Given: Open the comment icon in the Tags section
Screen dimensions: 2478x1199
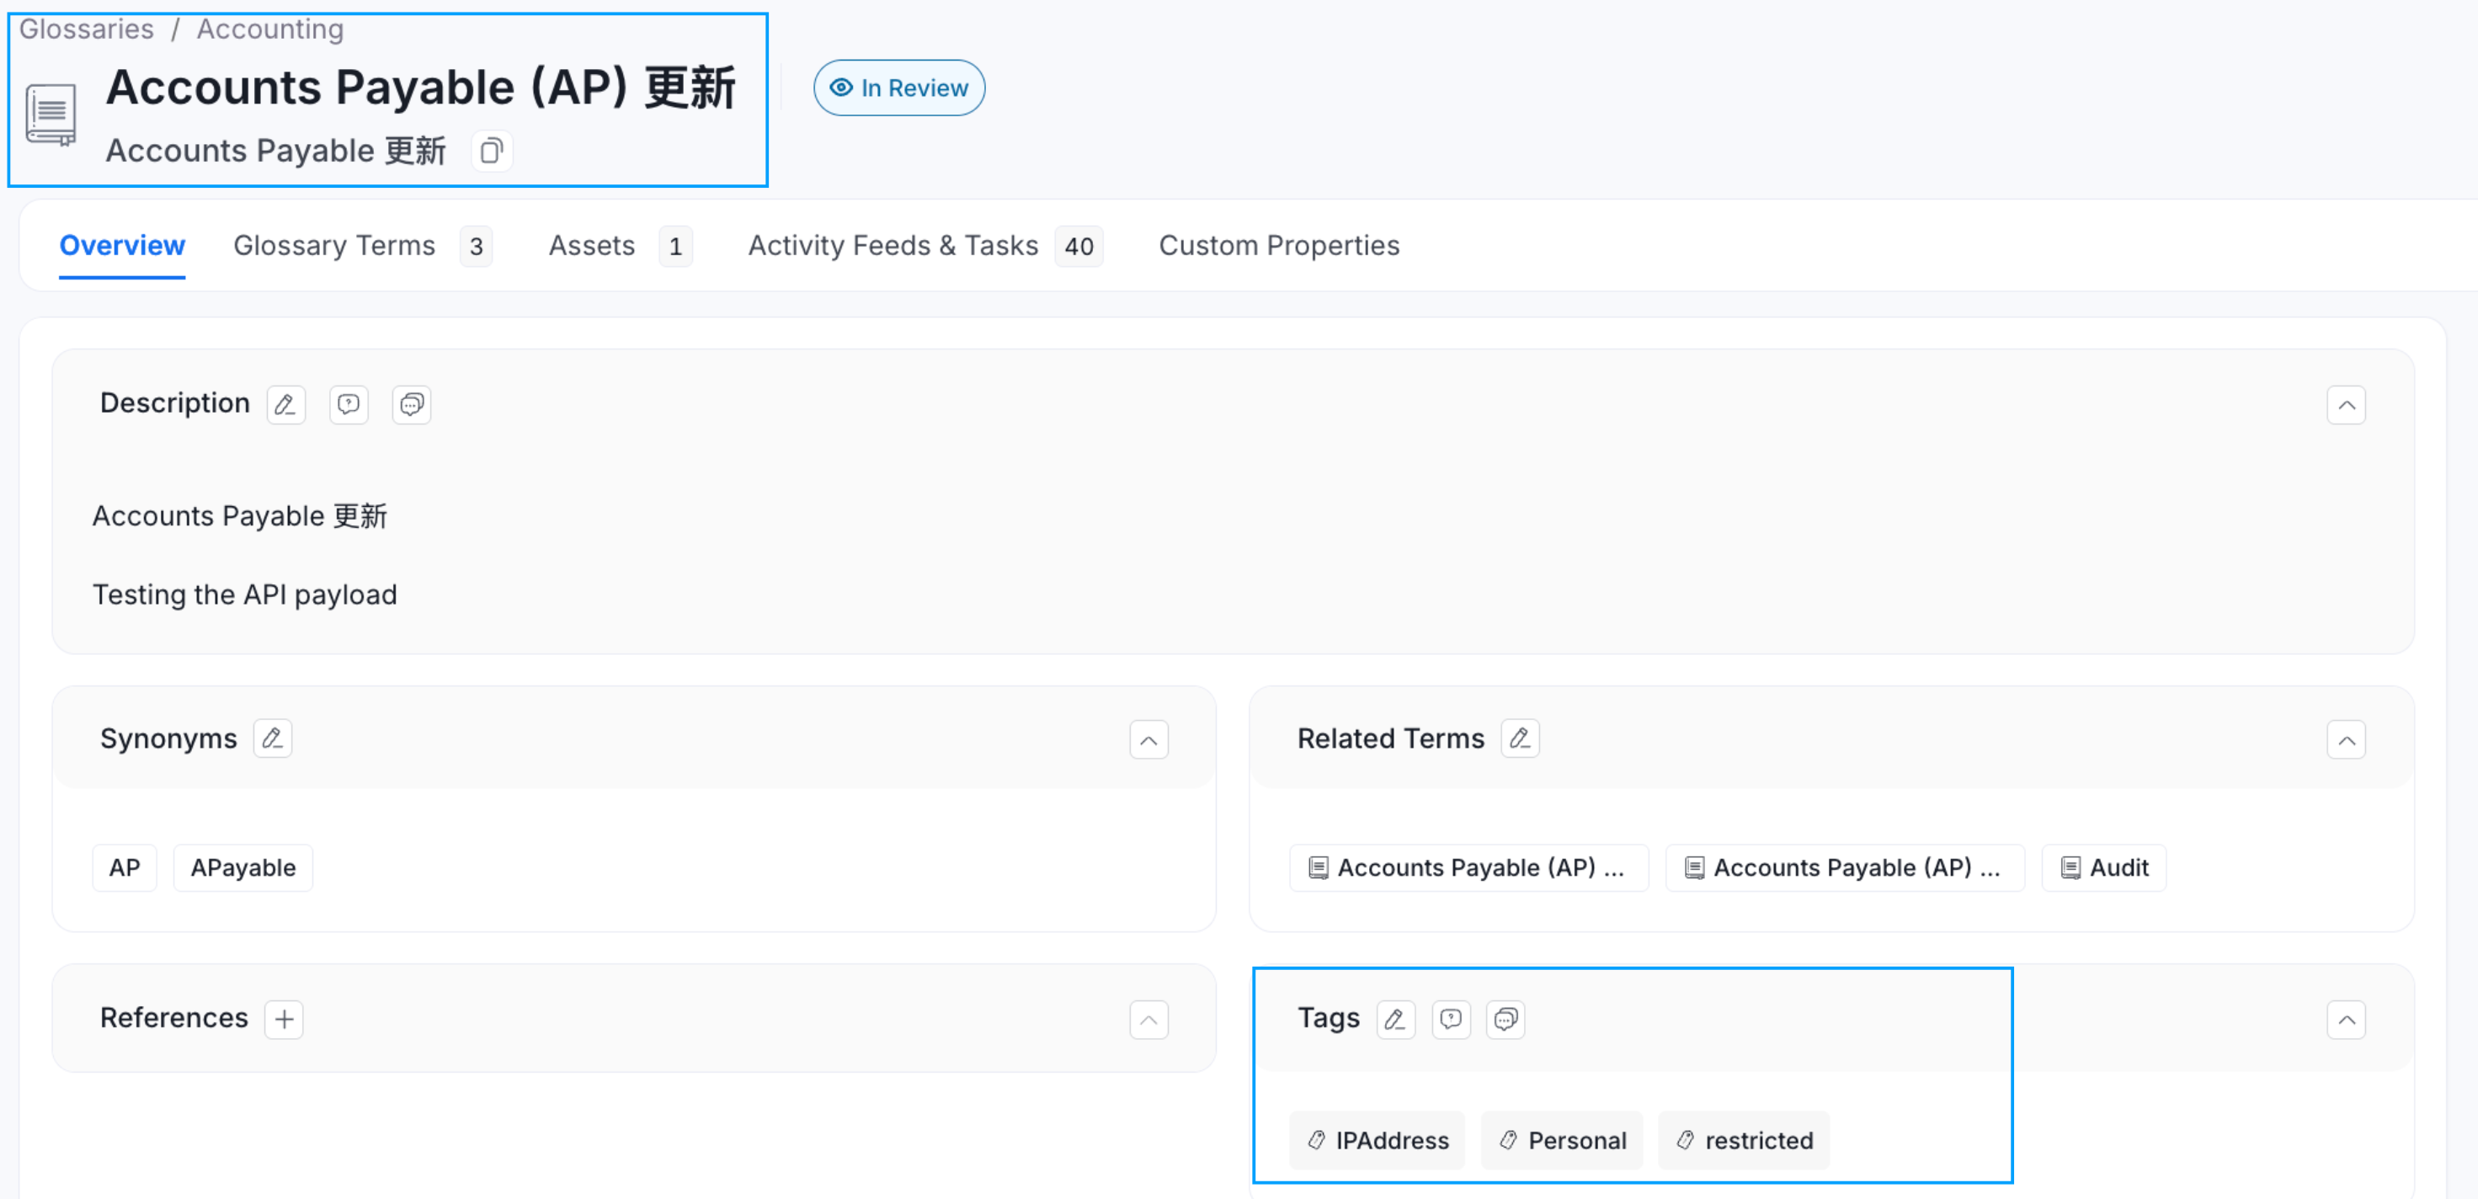Looking at the screenshot, I should point(1505,1019).
